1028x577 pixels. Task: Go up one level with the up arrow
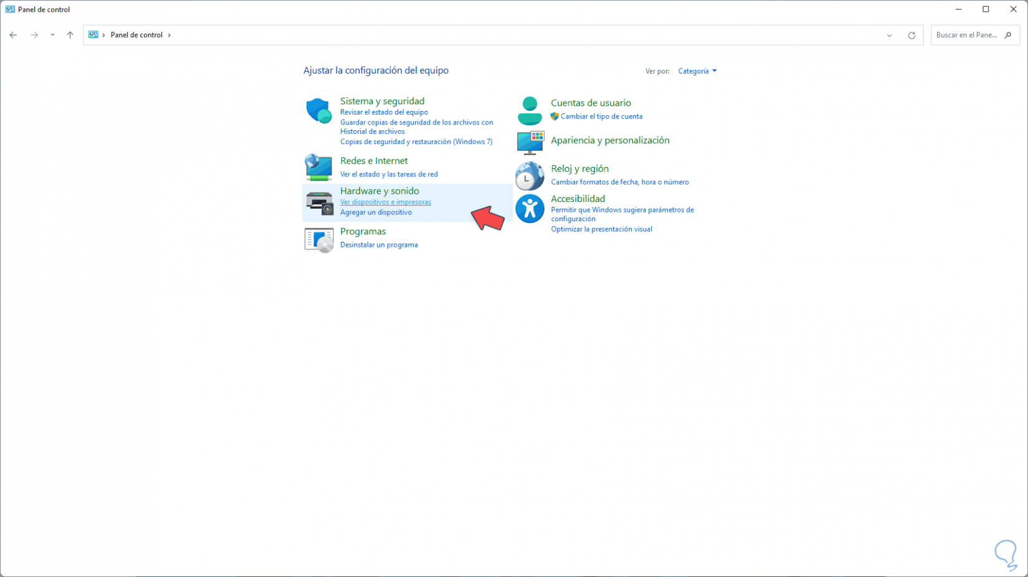pos(70,35)
